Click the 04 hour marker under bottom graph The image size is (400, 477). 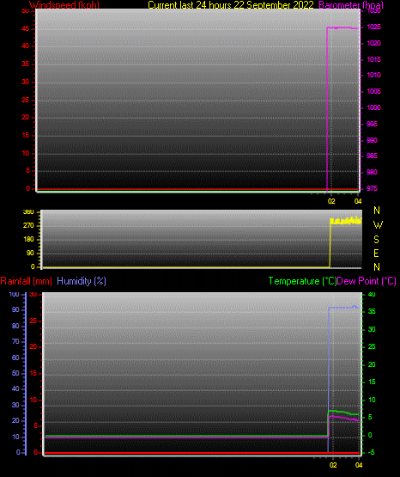pyautogui.click(x=359, y=465)
